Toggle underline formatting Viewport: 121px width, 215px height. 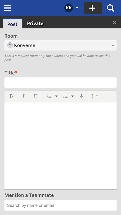point(36,96)
